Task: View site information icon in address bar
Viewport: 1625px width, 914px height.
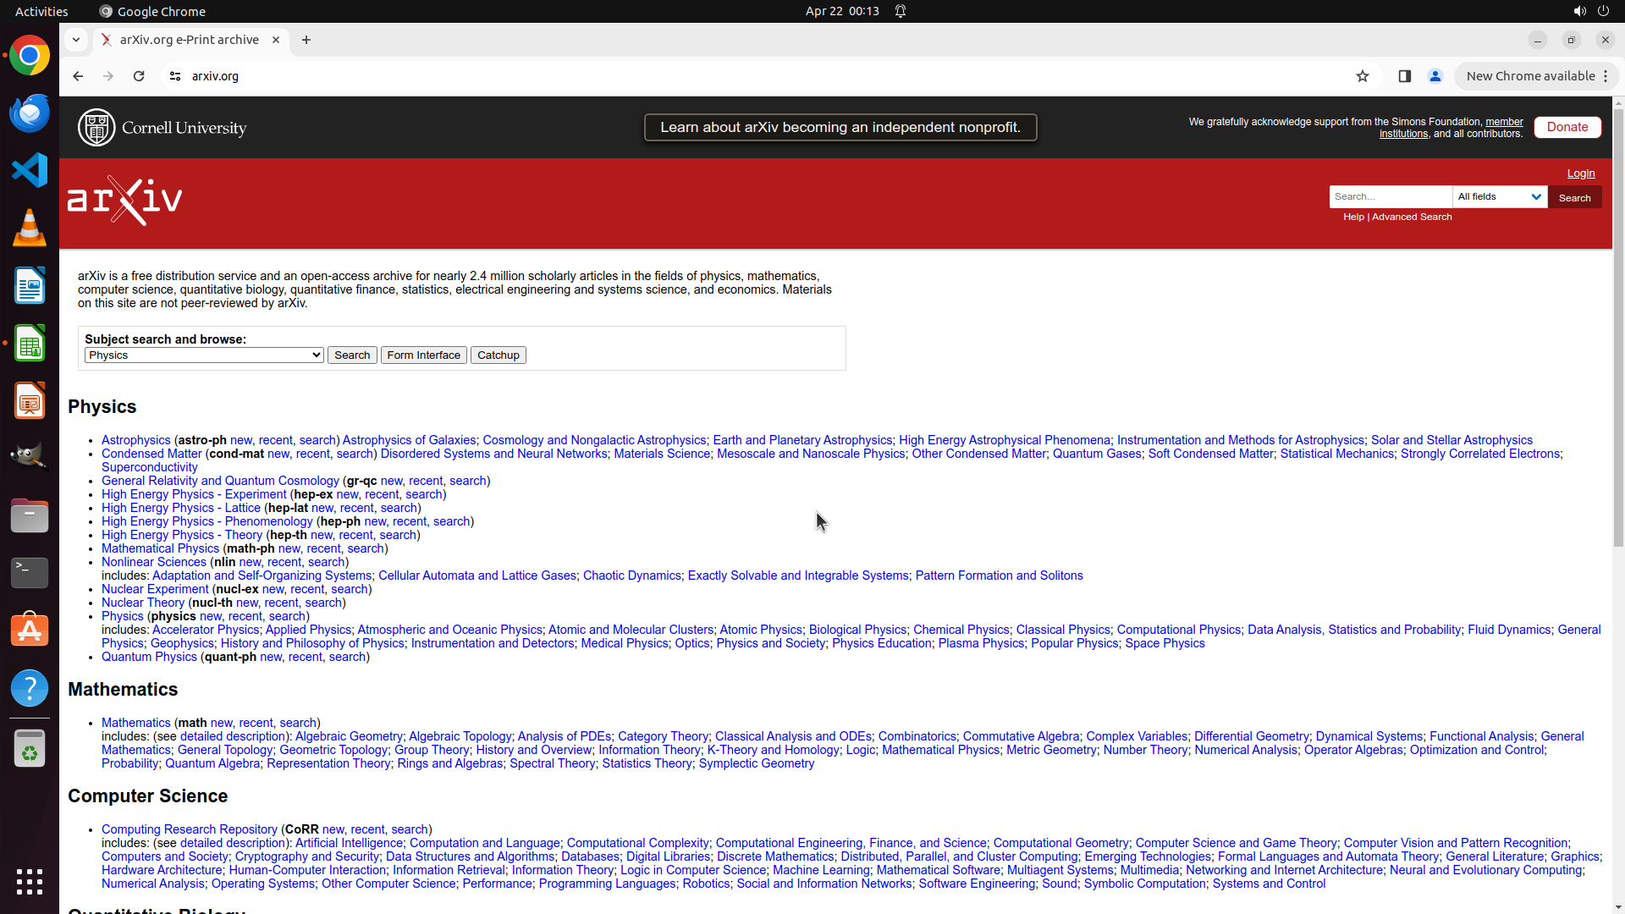Action: point(175,76)
